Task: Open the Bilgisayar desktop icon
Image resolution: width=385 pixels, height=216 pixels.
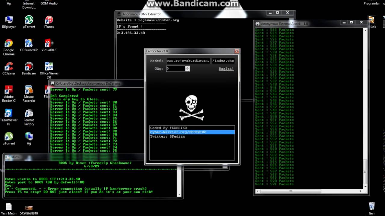Action: coord(9,22)
